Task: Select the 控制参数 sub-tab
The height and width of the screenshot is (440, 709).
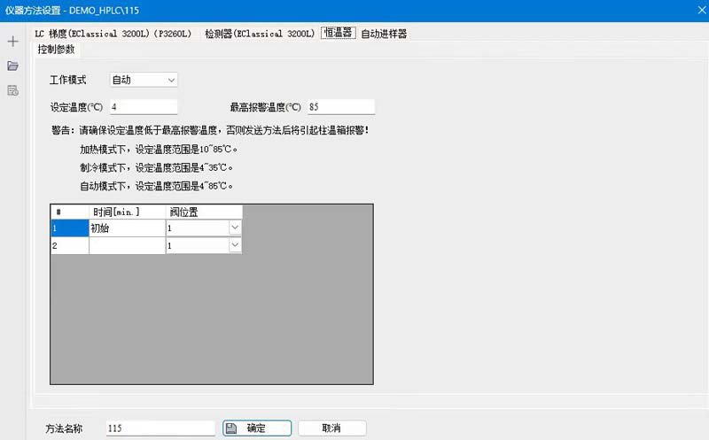Action: (x=56, y=50)
